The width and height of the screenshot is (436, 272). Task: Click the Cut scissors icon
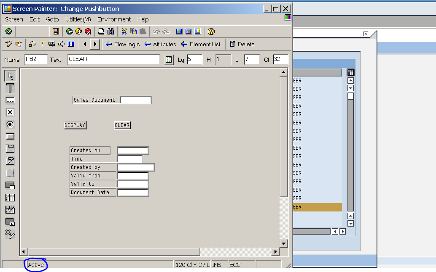tap(123, 31)
